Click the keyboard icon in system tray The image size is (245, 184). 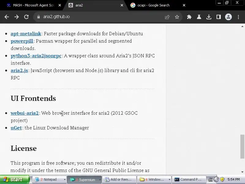pyautogui.click(x=210, y=180)
